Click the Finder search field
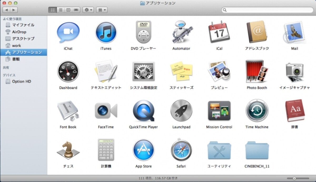This screenshot has width=316, height=182. point(267,10)
